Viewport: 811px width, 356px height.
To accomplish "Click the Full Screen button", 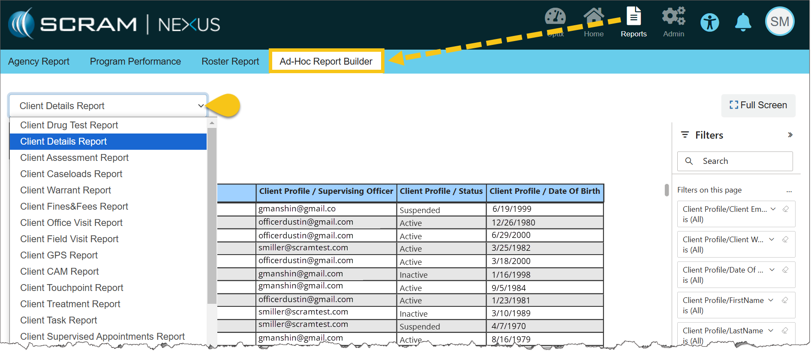I will 758,105.
